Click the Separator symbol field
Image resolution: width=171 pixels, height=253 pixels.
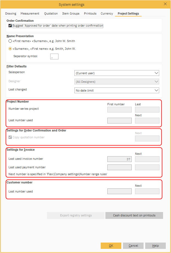[x=54, y=56]
